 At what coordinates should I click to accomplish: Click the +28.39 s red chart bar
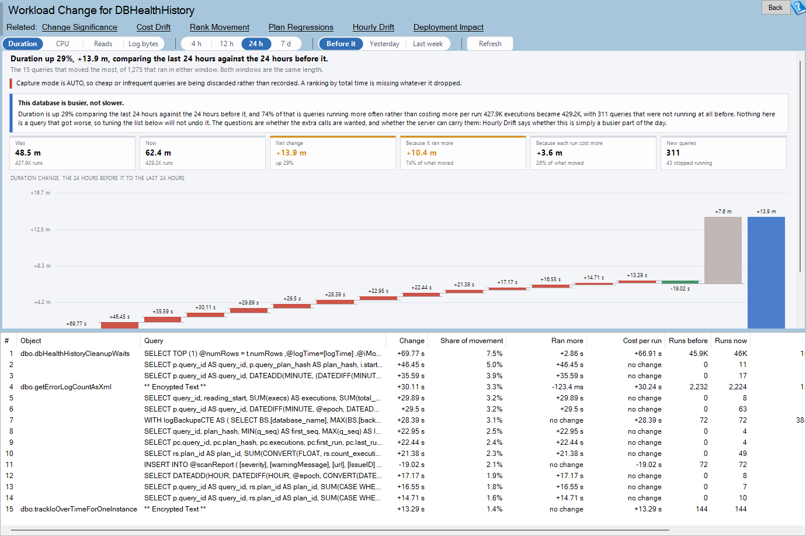point(335,302)
